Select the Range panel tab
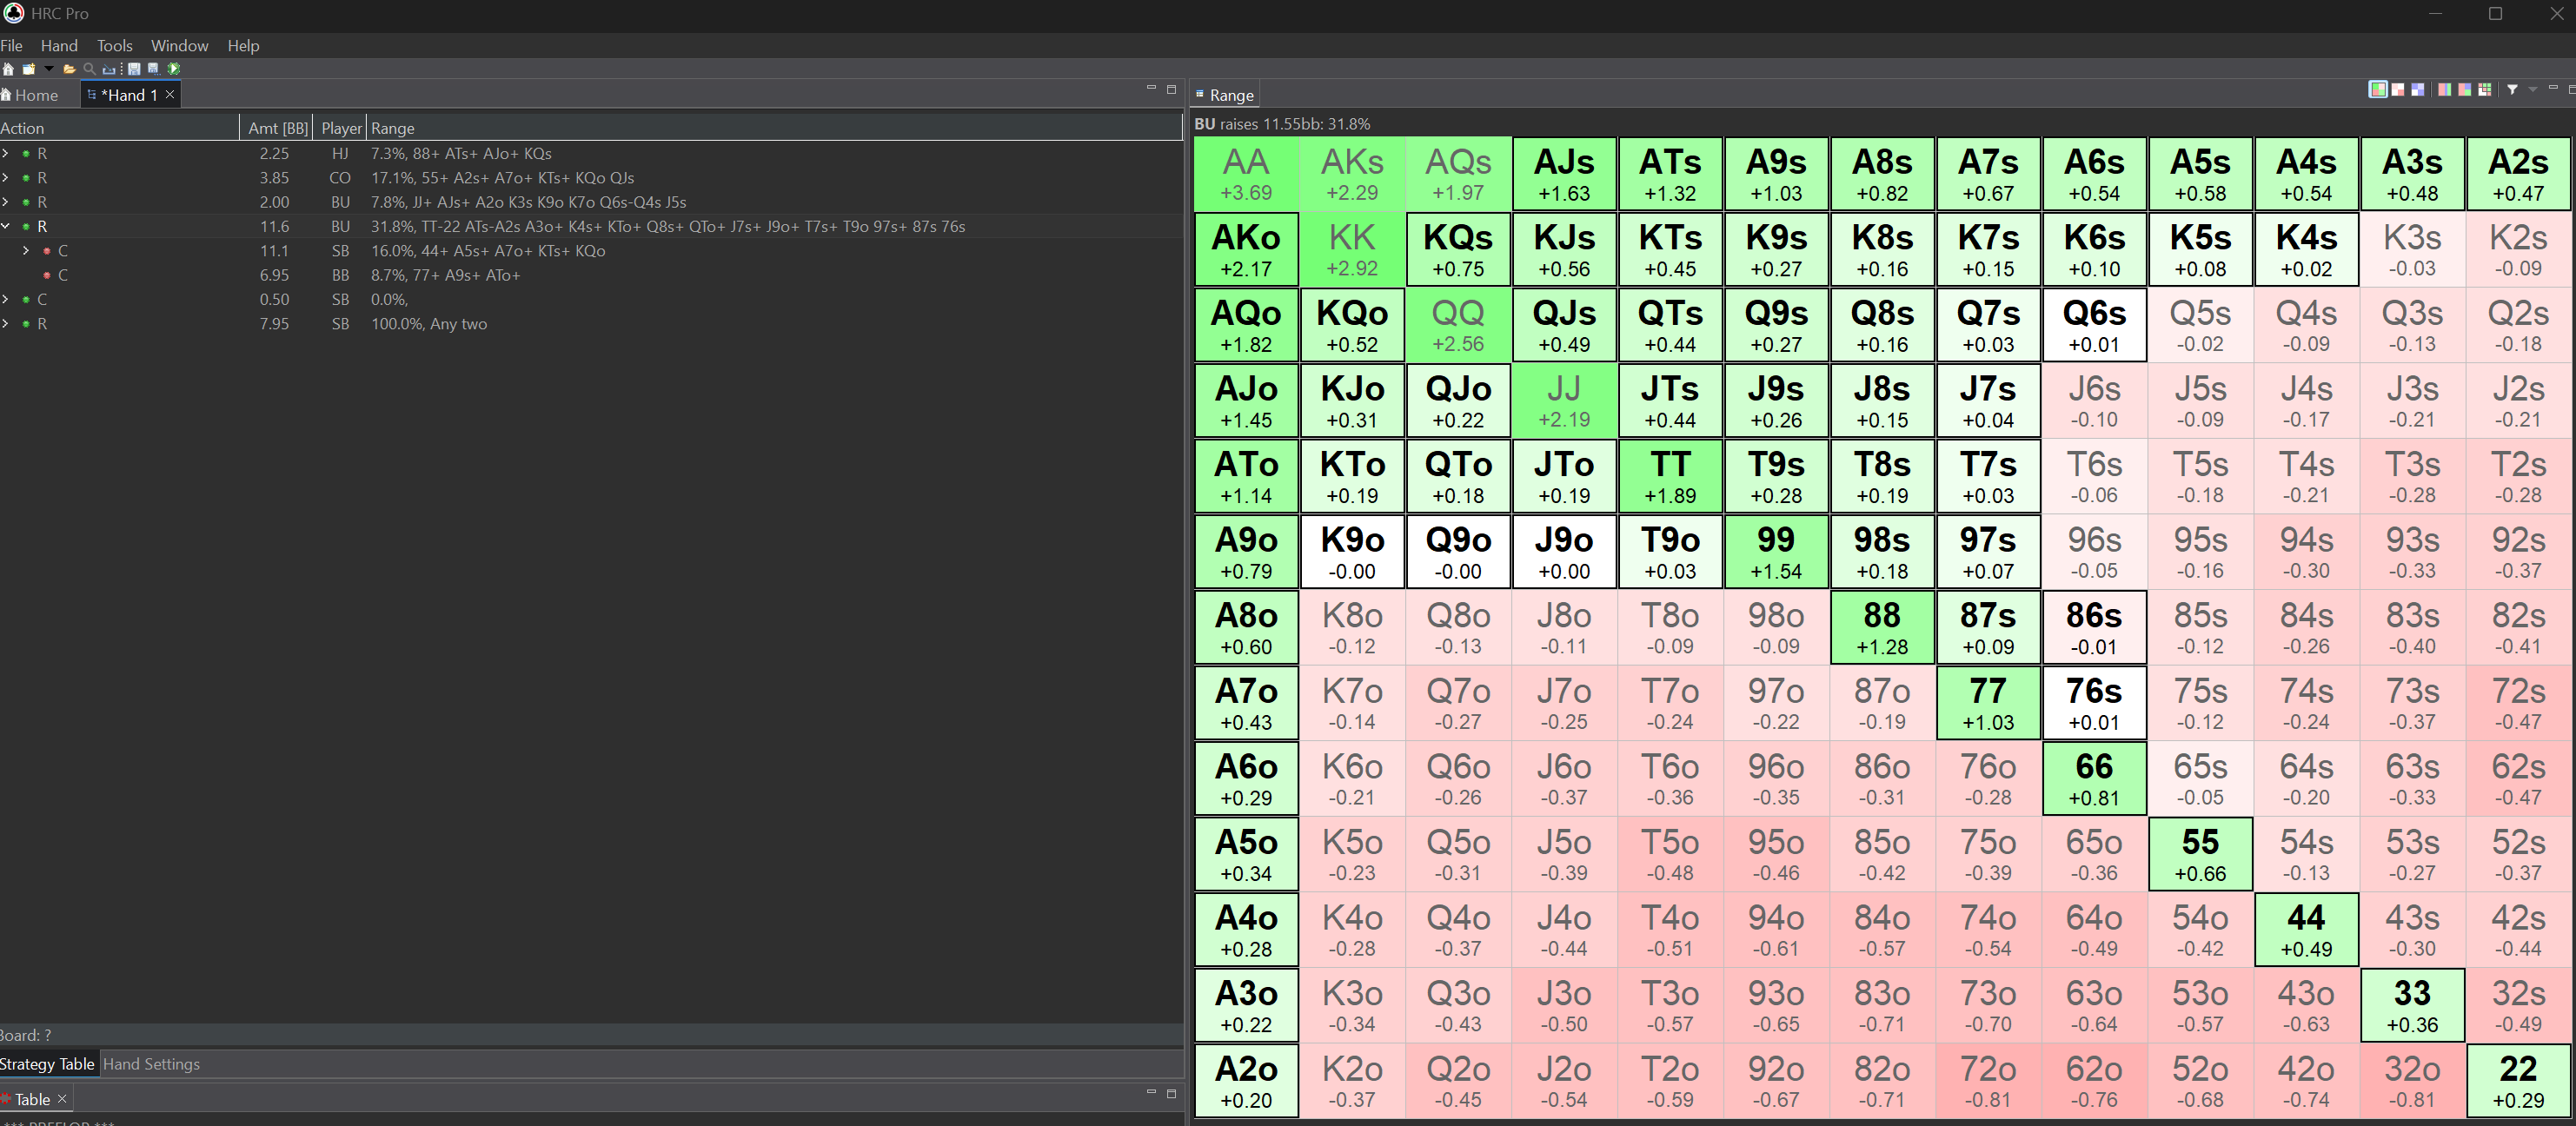The height and width of the screenshot is (1126, 2576). point(1225,95)
